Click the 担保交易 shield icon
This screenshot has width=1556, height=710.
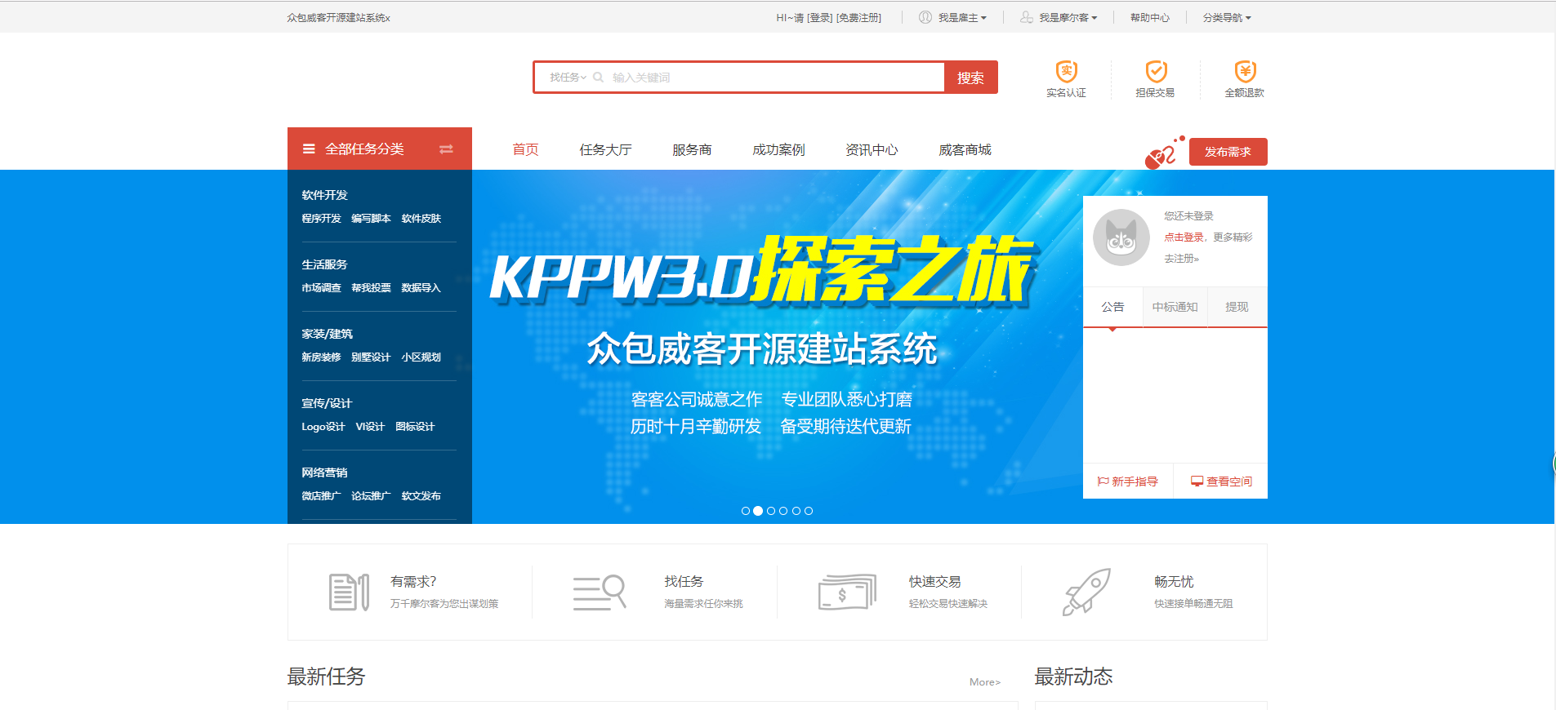click(1156, 71)
